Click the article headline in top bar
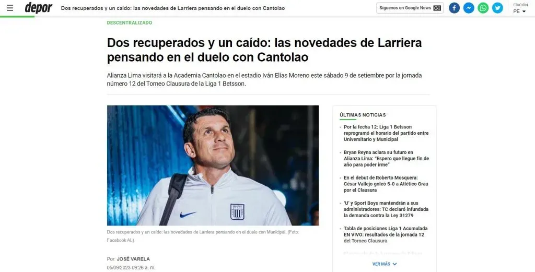This screenshot has height=272, width=535. [173, 8]
